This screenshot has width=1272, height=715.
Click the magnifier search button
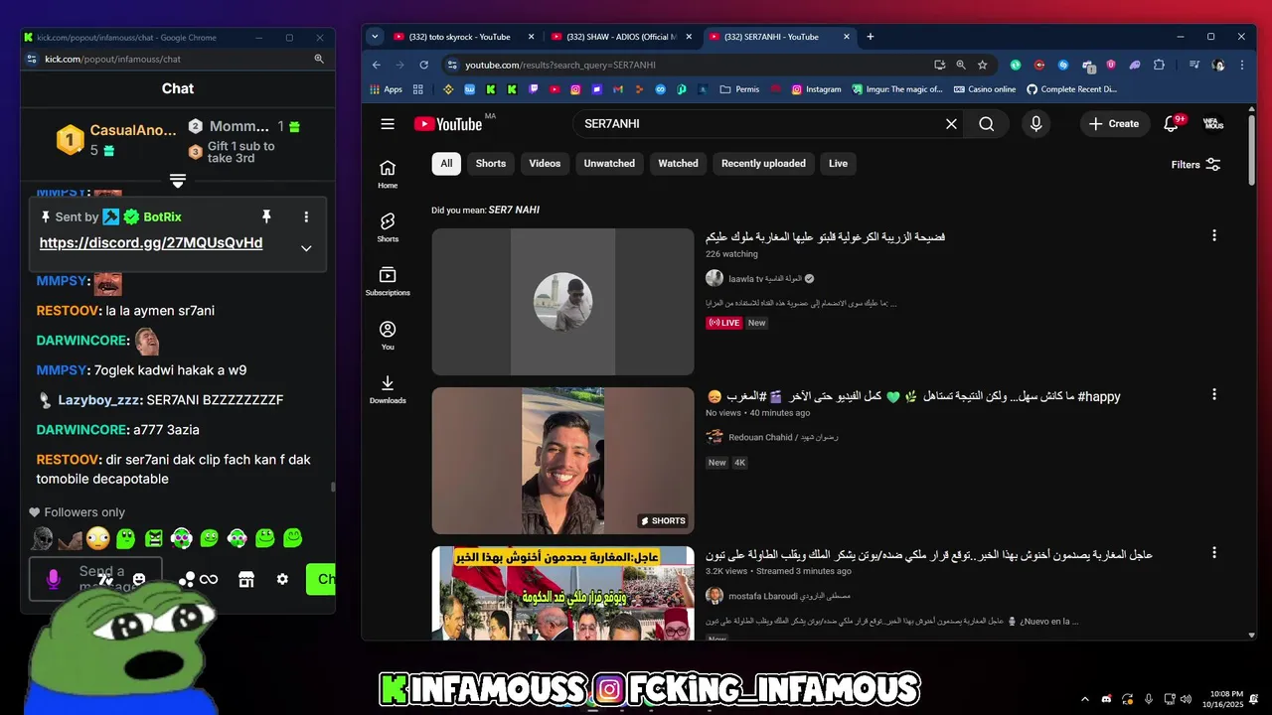[x=986, y=124]
